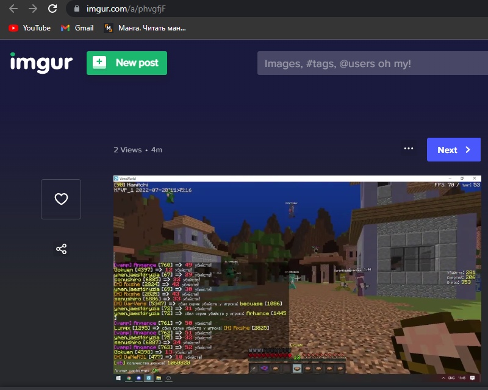Click the imgur logo to go home
The width and height of the screenshot is (488, 390).
[41, 62]
